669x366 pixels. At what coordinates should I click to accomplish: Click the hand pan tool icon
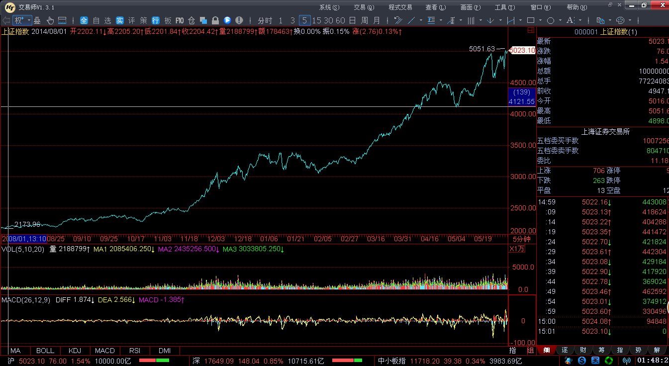50,20
